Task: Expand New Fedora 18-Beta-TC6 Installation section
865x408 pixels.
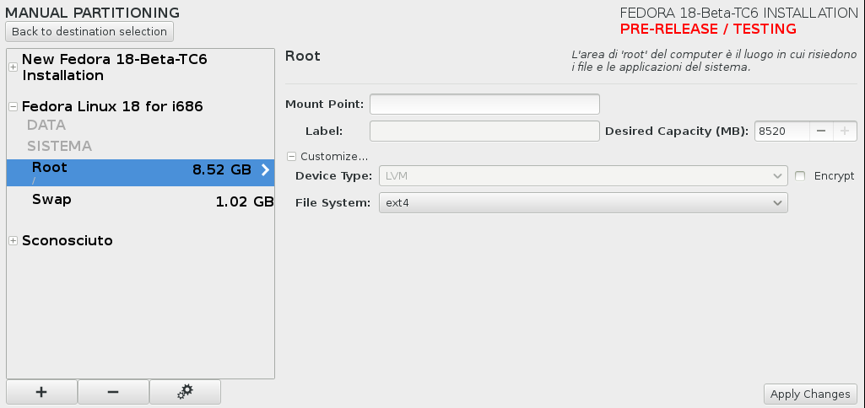Action: pos(14,67)
